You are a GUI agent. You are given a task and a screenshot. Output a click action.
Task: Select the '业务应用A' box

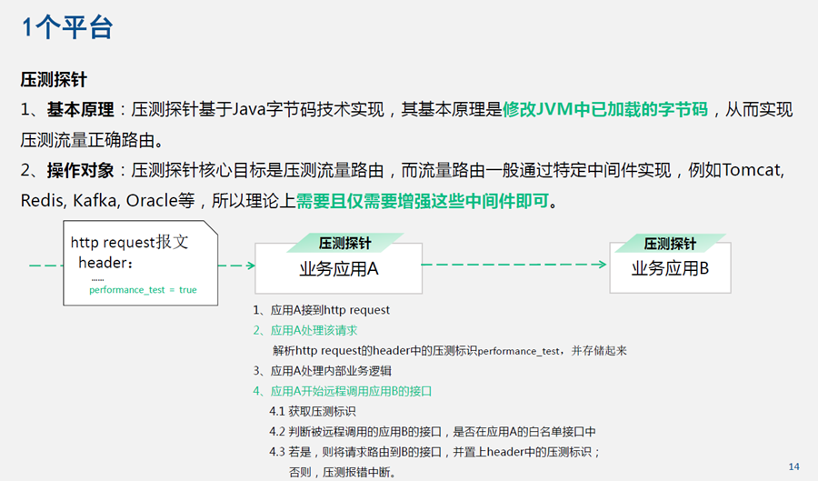(339, 268)
